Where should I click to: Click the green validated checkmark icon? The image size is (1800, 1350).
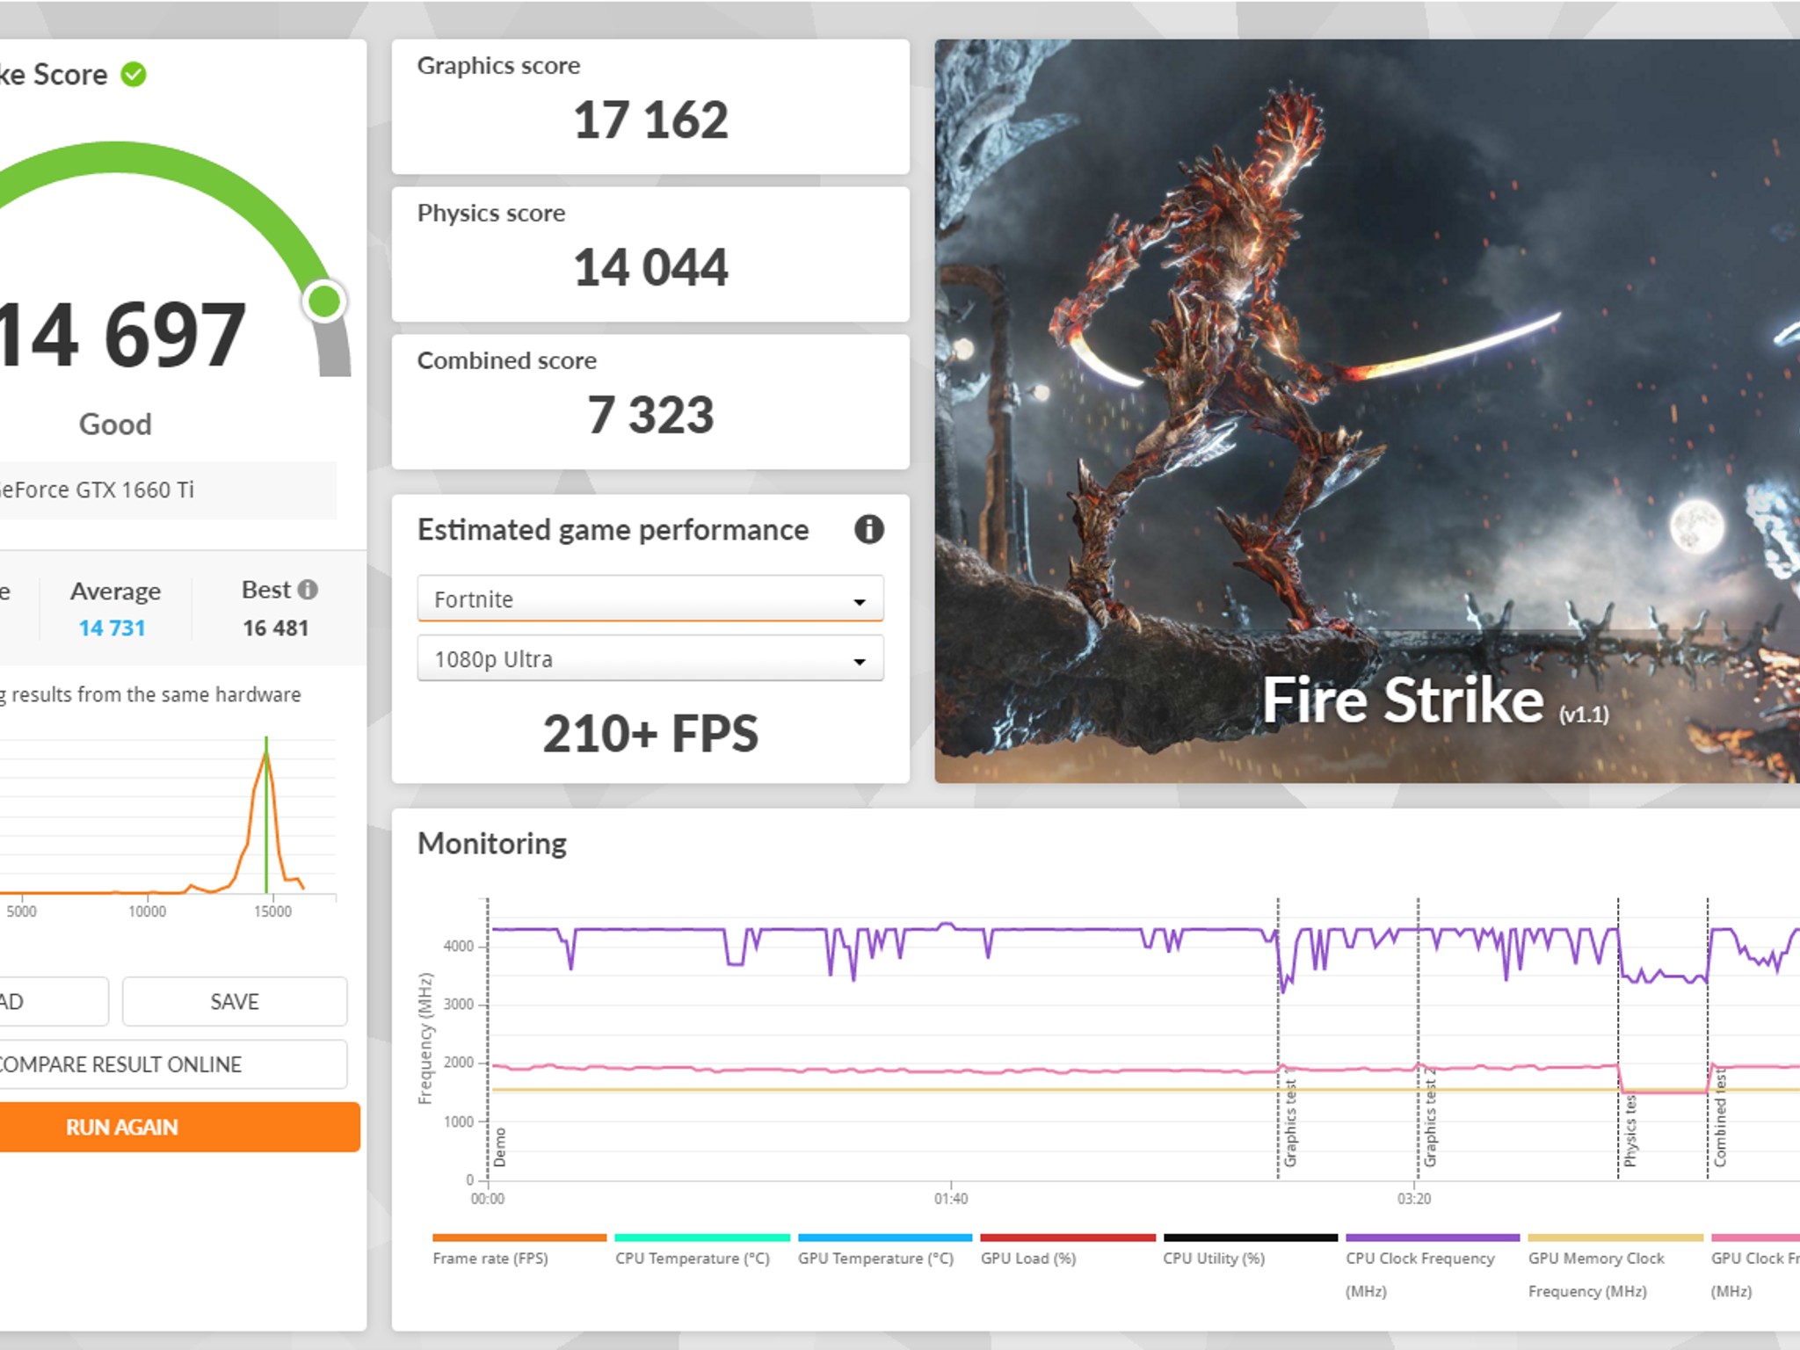coord(134,75)
